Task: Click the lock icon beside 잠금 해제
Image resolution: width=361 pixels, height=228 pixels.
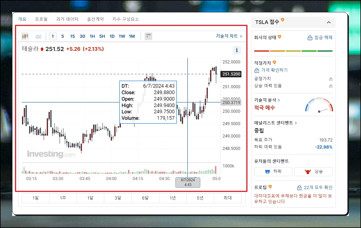Action: [x=310, y=38]
